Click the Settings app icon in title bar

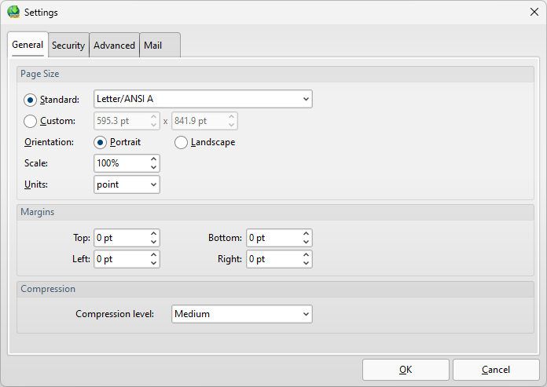coord(13,13)
